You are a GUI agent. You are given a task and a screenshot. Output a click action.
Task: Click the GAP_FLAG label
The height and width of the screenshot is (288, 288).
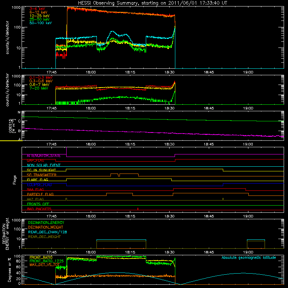36,160
